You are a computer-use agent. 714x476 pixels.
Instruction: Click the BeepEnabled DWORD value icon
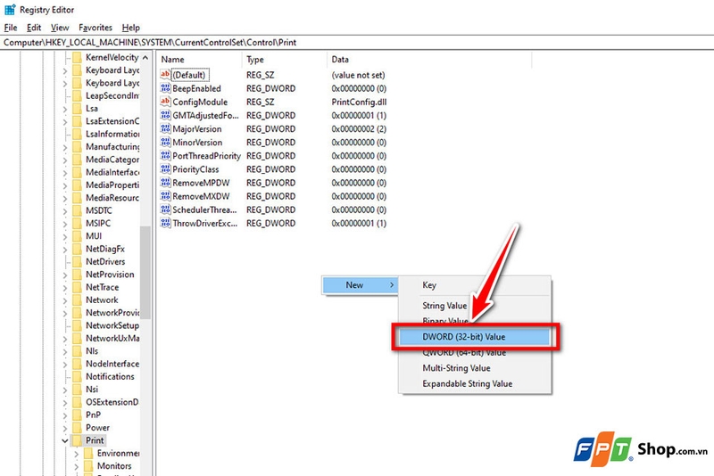pyautogui.click(x=165, y=88)
